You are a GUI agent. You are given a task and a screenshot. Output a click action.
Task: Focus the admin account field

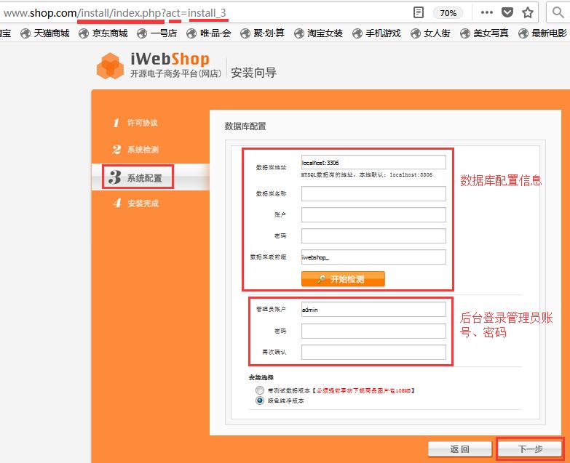click(373, 310)
